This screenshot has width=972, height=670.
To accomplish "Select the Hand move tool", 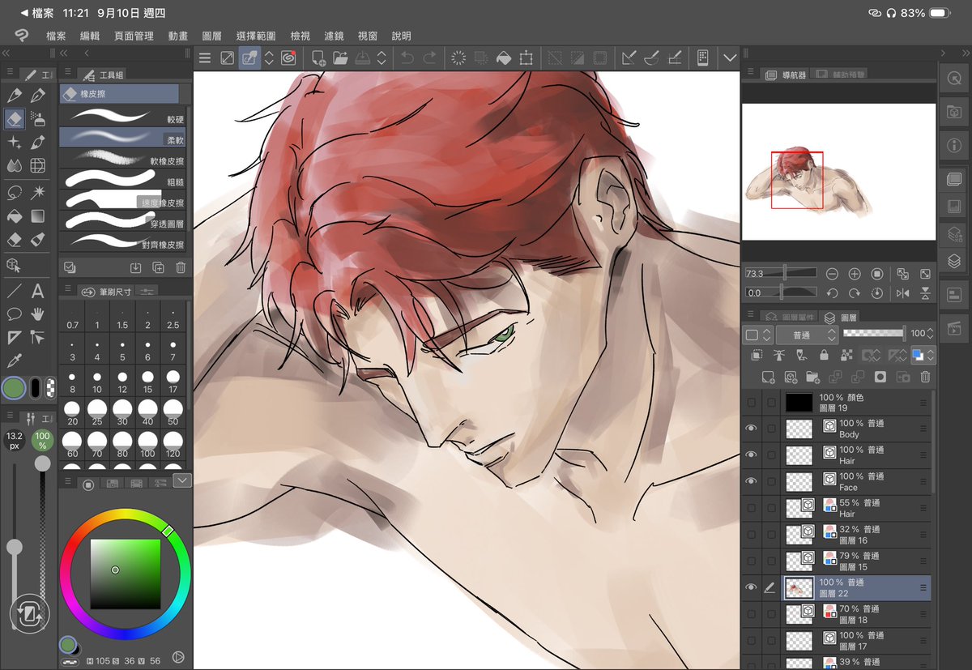I will (37, 314).
